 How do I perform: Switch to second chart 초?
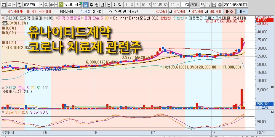(x=114, y=5)
